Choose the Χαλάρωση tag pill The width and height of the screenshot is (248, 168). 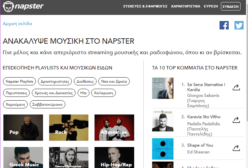(x=103, y=93)
